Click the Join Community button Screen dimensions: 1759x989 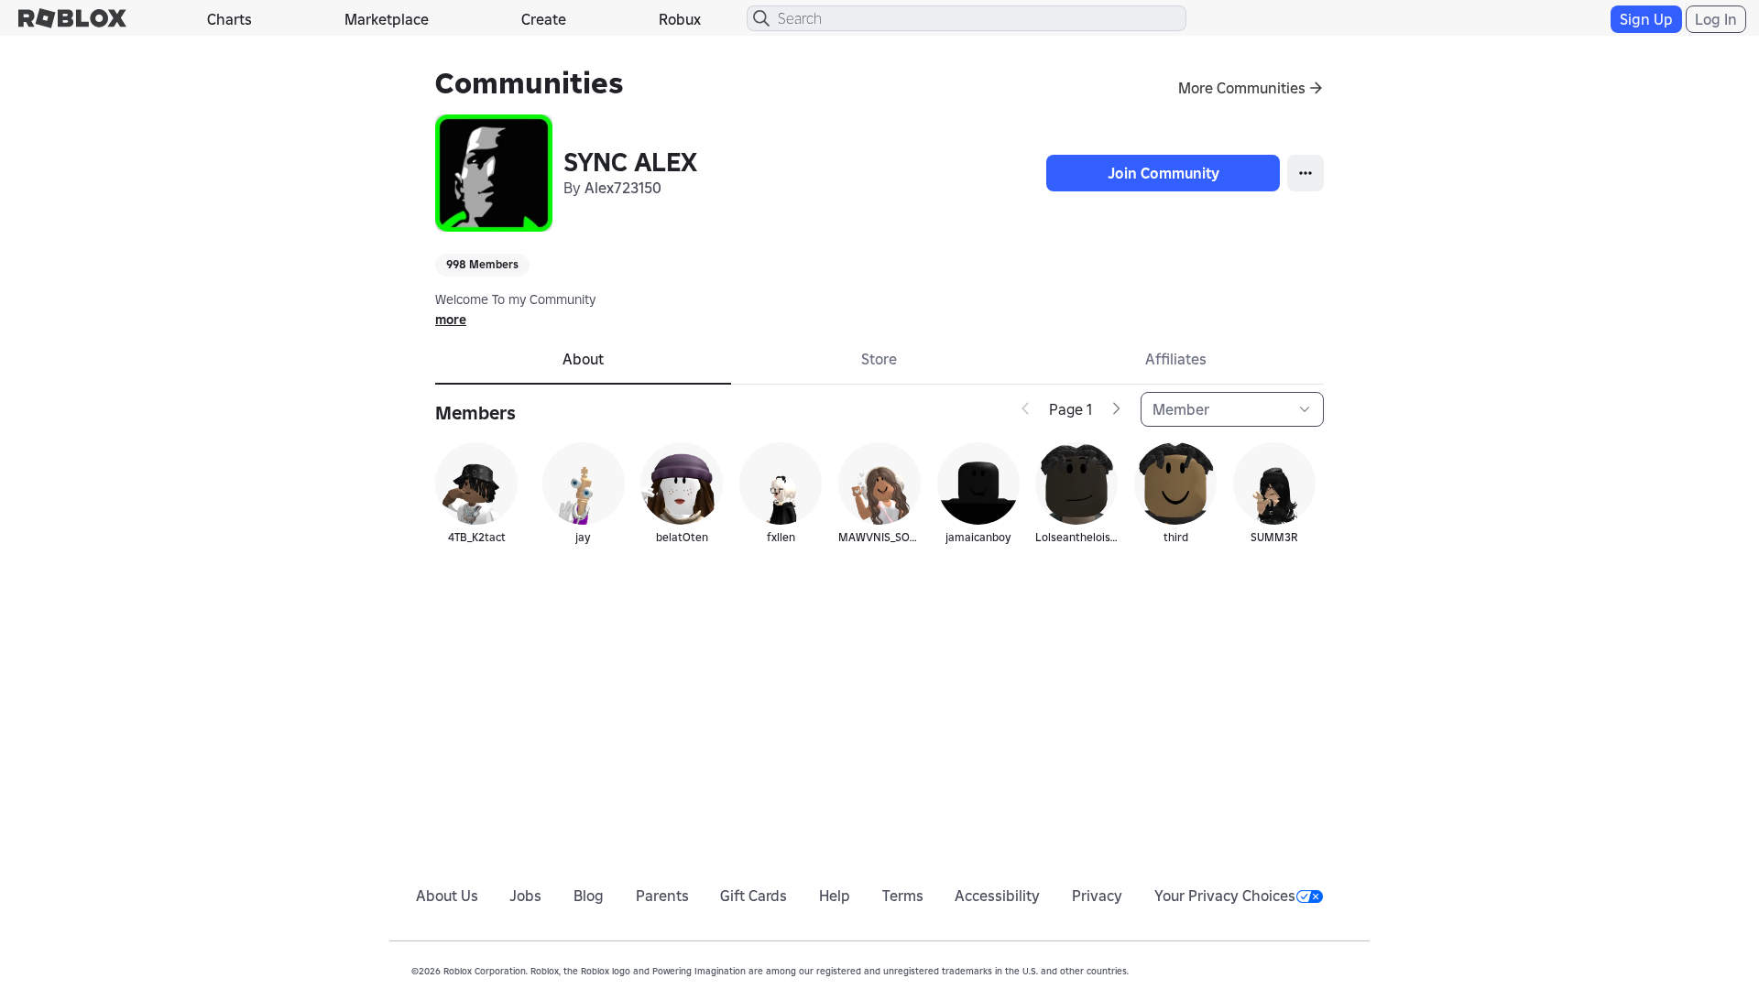[x=1163, y=173]
